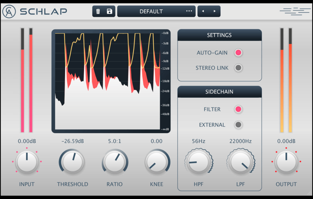Viewport: 313px width, 199px height.
Task: Click the ratio value 5.0:1
Action: click(x=115, y=141)
